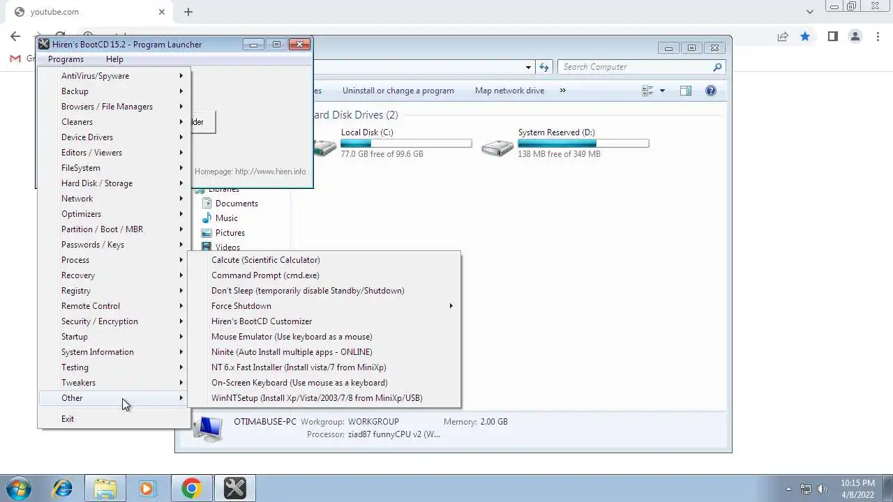Image resolution: width=893 pixels, height=502 pixels.
Task: Open Hiren homepage link
Action: [250, 172]
